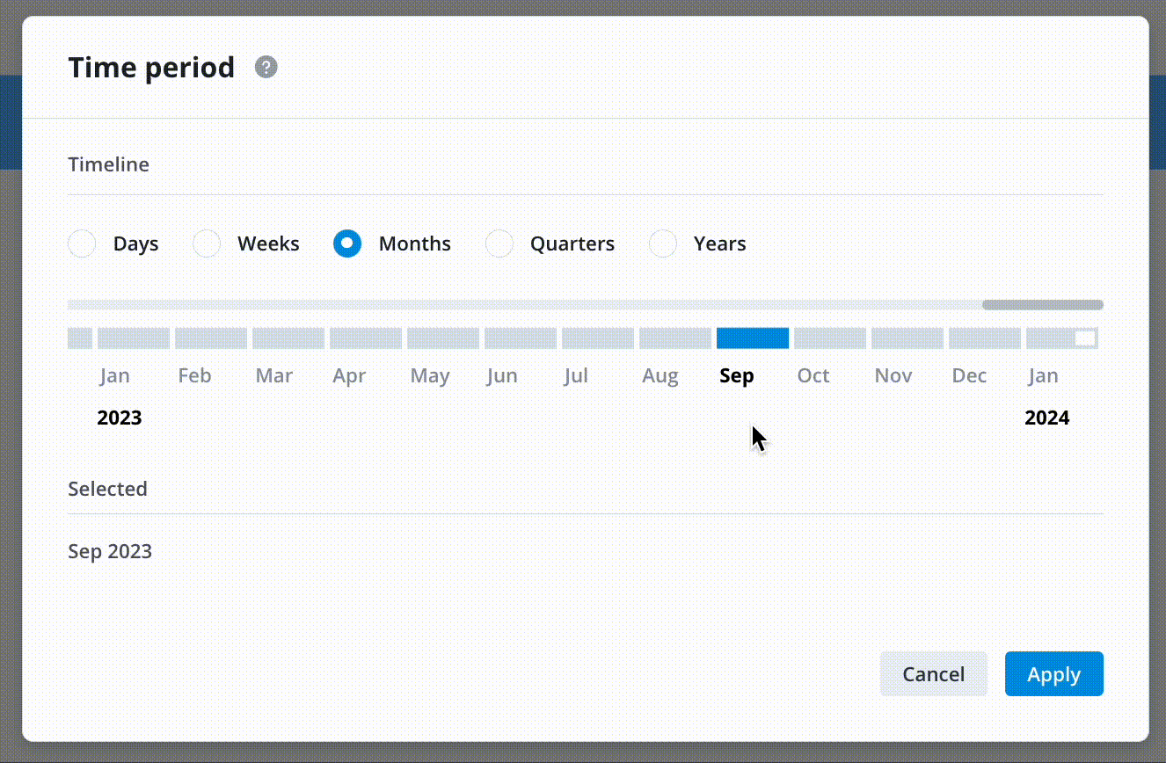This screenshot has height=763, width=1166.
Task: Cancel the time period dialog
Action: (933, 674)
